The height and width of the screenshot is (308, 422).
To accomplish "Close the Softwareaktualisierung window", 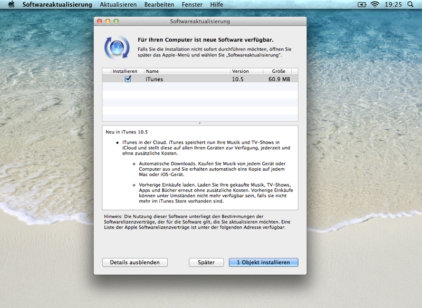I will click(x=100, y=22).
